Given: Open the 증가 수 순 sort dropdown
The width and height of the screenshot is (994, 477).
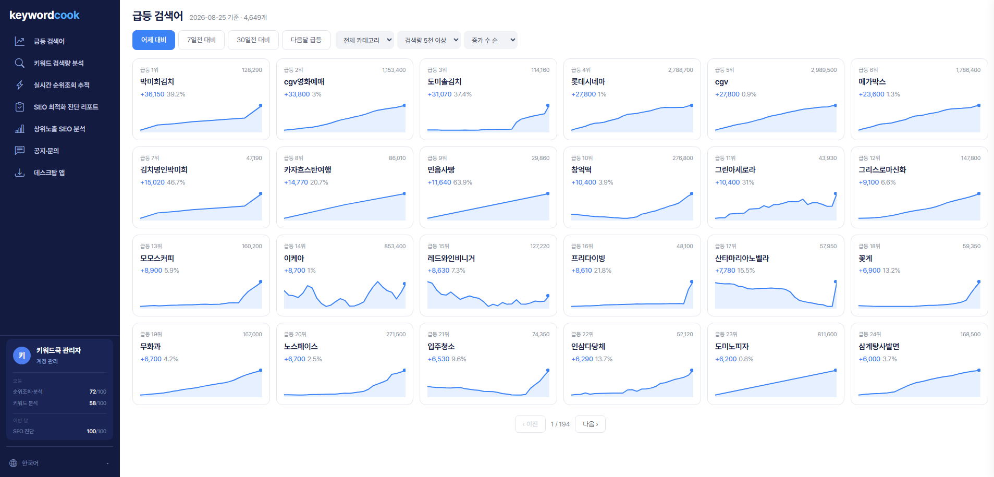Looking at the screenshot, I should (490, 40).
